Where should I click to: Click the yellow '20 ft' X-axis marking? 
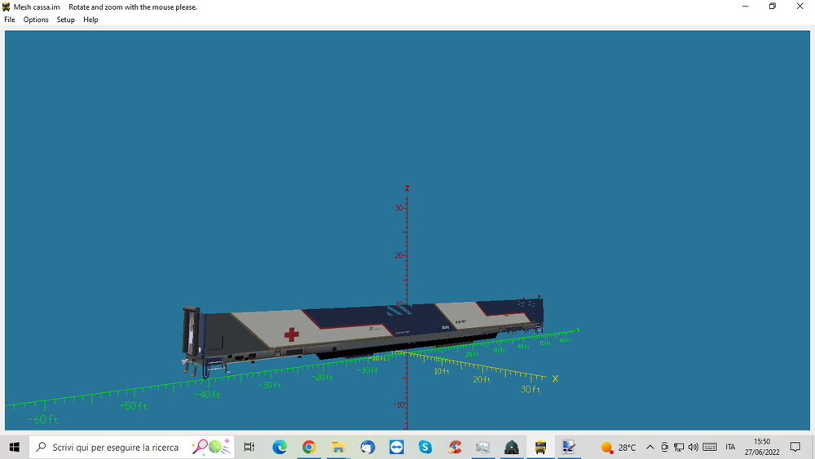click(x=482, y=379)
